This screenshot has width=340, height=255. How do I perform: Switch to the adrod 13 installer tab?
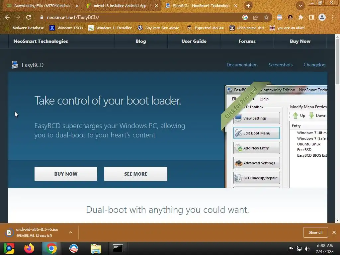tap(121, 6)
